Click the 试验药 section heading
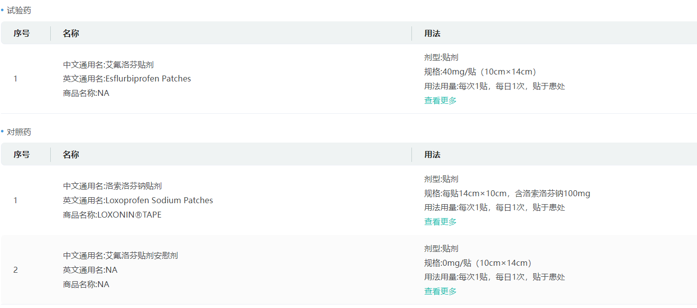The image size is (697, 308). point(19,10)
